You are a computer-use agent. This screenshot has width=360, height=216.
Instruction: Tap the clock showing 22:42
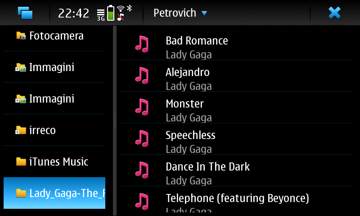coord(73,13)
